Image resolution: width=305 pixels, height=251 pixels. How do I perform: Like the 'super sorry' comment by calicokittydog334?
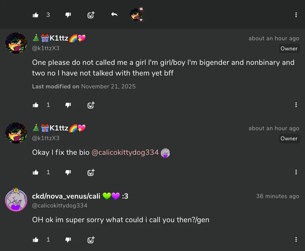pyautogui.click(x=36, y=240)
